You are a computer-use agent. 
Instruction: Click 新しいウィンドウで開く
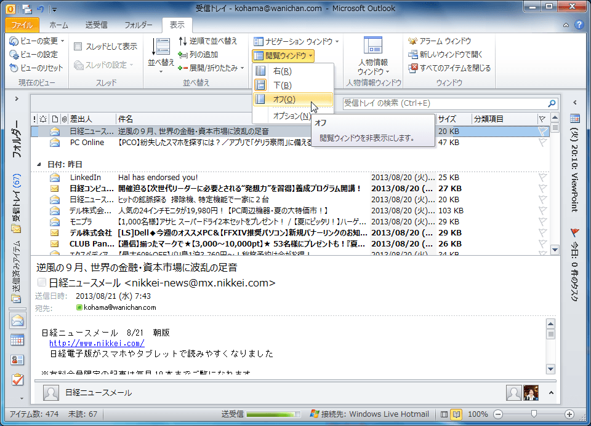(446, 55)
